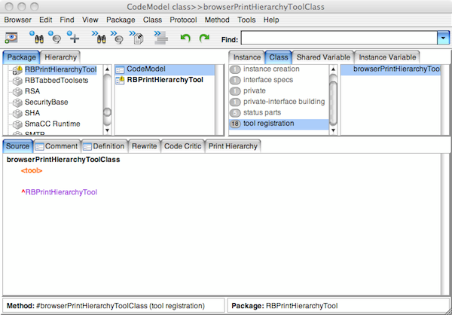Click package list scrollbar thumb
This screenshot has height=315, width=452.
107,112
